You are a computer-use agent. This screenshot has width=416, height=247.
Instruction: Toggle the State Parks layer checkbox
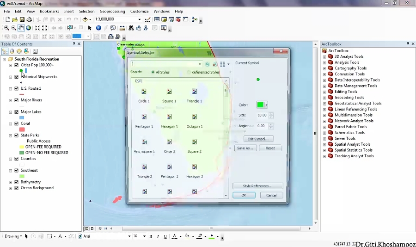(17, 135)
